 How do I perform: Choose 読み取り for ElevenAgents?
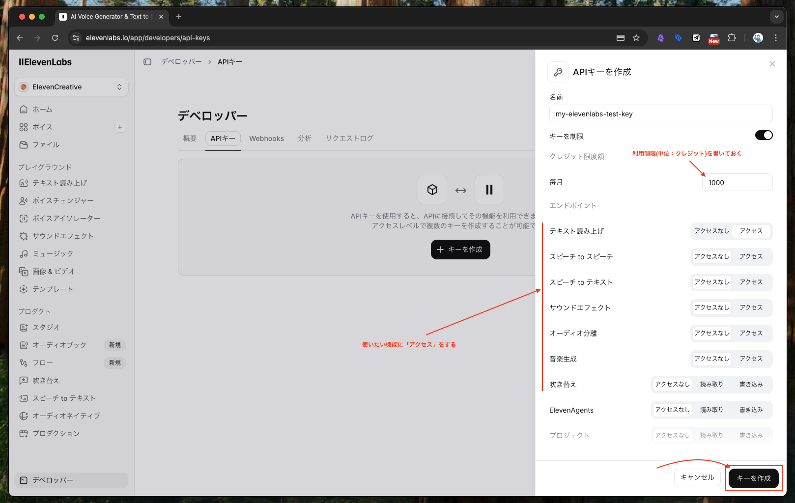point(711,410)
